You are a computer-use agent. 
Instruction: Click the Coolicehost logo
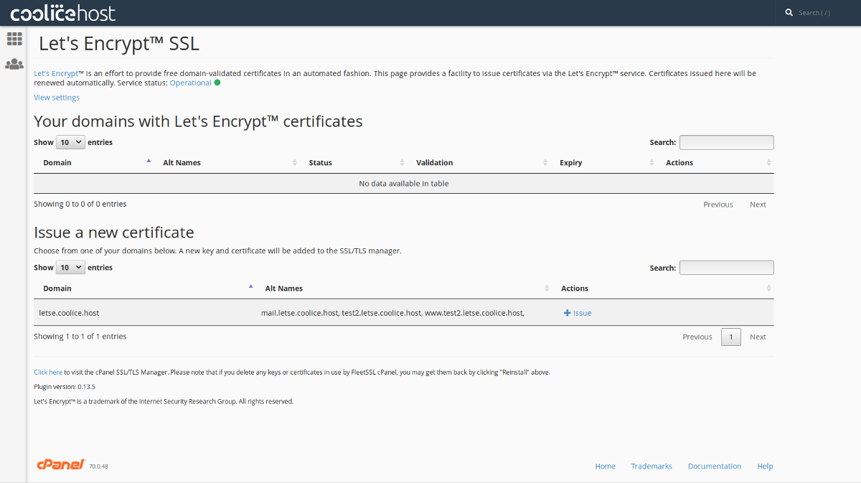(x=63, y=13)
